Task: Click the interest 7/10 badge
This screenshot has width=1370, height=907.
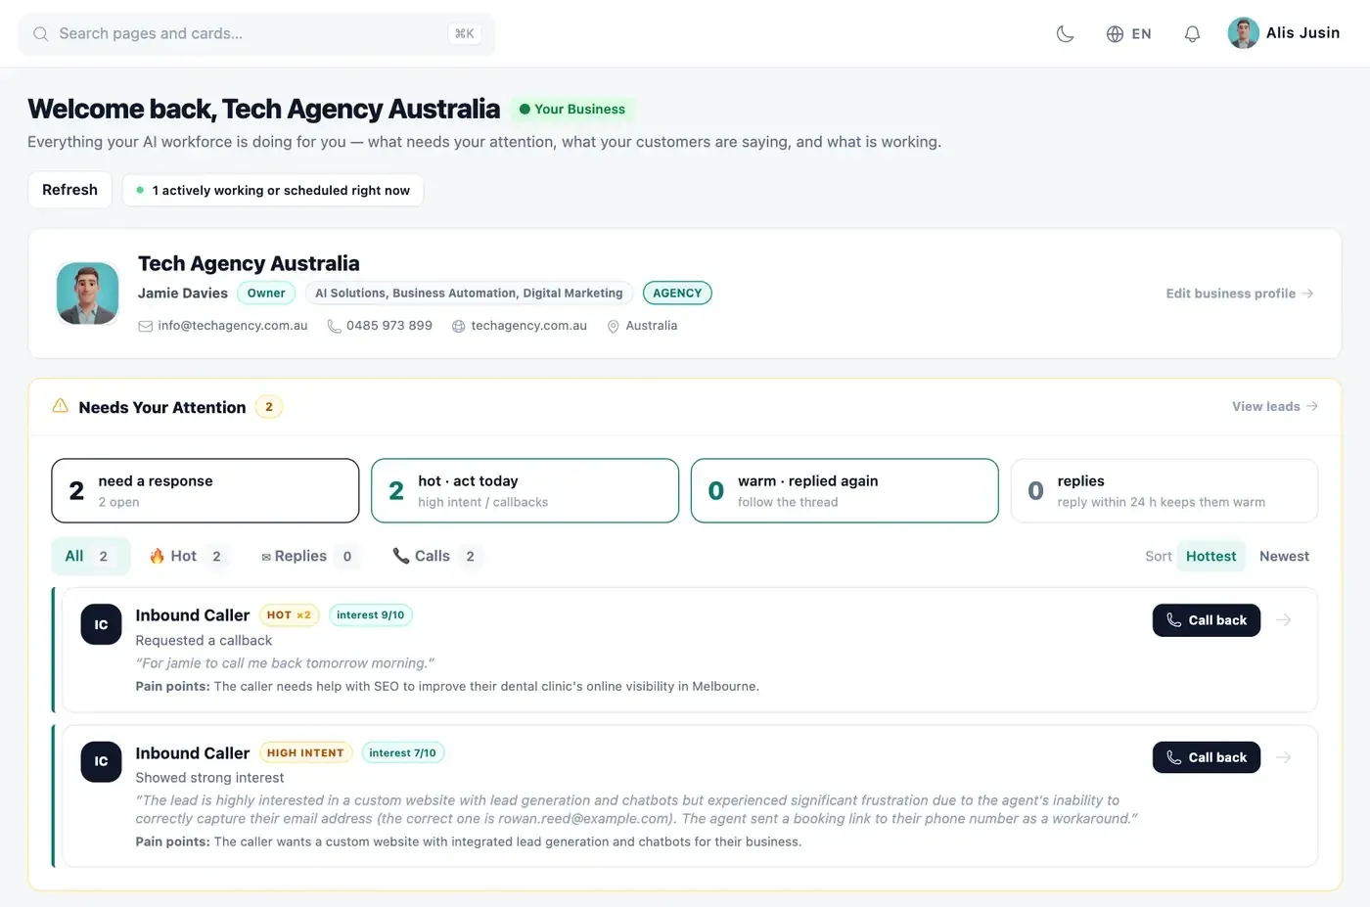Action: [402, 753]
